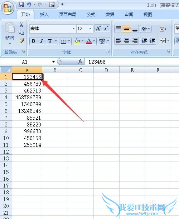Switch to the 视图 tab
Viewport: 179px width, 219px height.
click(x=148, y=15)
